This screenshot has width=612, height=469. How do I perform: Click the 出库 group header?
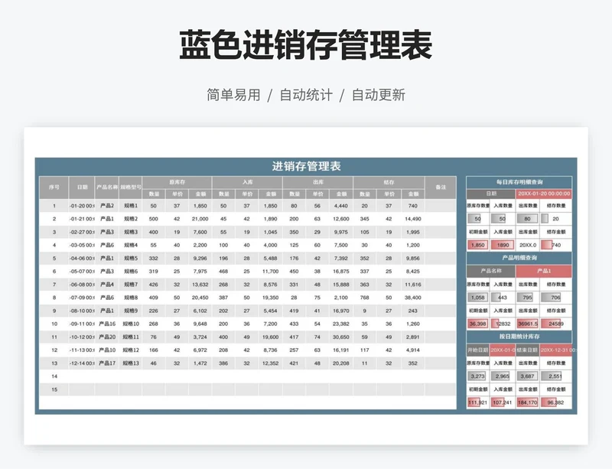318,182
